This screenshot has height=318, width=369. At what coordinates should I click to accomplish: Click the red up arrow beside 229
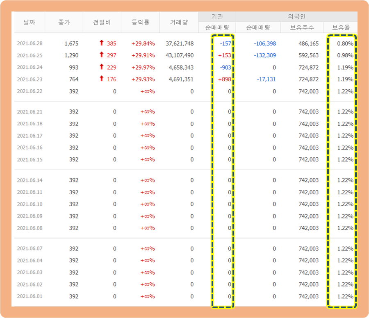pyautogui.click(x=101, y=67)
